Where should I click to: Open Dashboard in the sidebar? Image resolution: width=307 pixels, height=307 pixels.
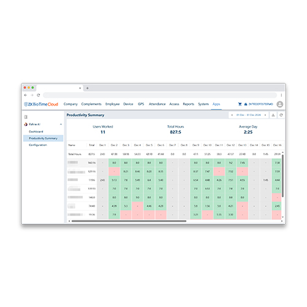click(x=36, y=131)
